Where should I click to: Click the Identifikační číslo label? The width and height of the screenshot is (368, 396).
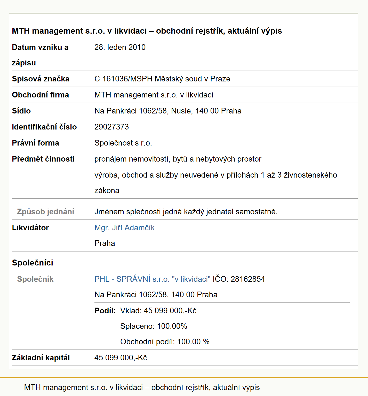pos(44,127)
